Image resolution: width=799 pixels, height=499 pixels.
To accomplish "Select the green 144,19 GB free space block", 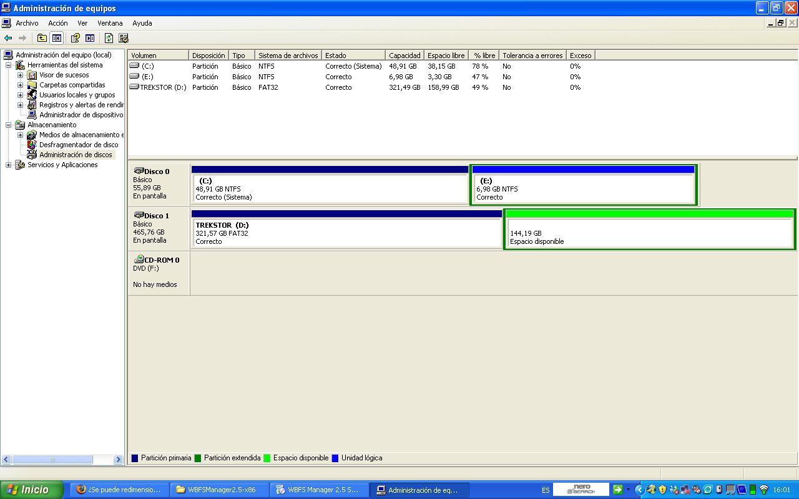I will 649,233.
